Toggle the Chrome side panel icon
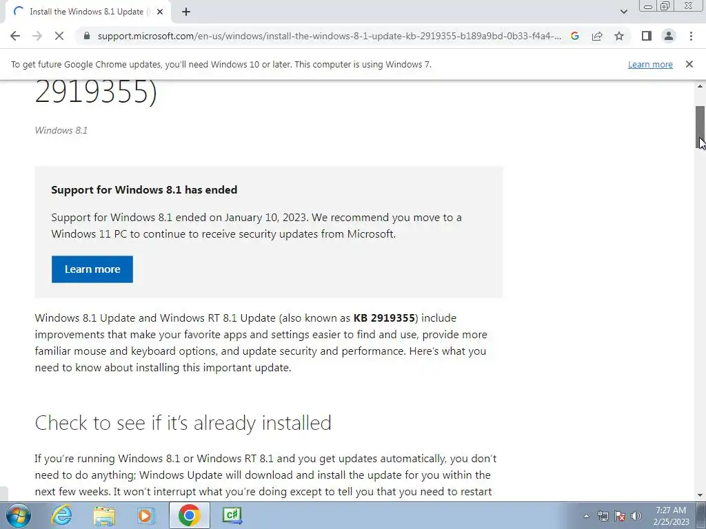Screen dimensions: 706x529 647,36
